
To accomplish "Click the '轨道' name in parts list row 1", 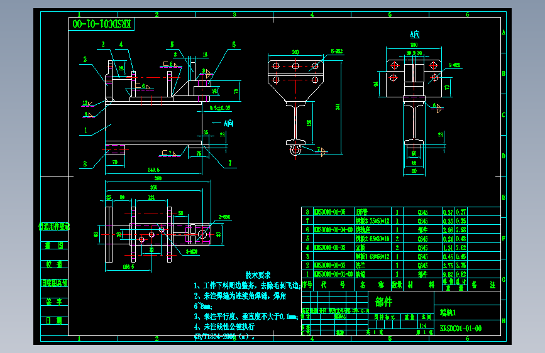I will pos(360,274).
